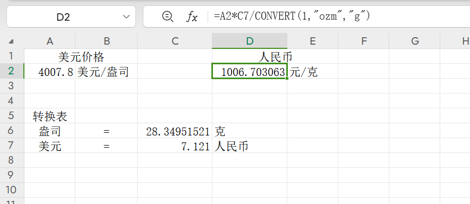Select cell labeled 人民币 in row 7

pos(250,146)
